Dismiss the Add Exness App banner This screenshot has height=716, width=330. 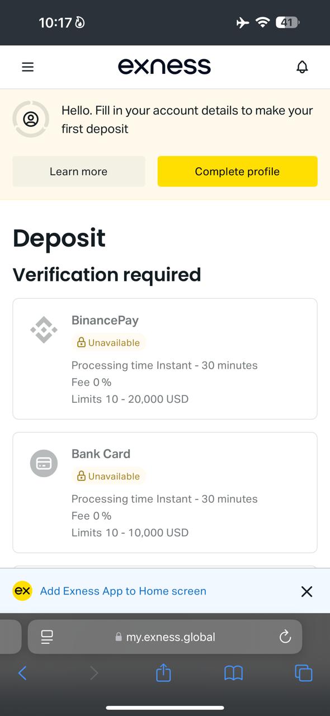tap(307, 591)
